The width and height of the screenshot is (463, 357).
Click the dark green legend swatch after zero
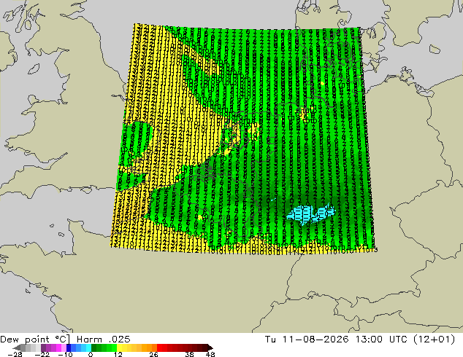[94, 348]
